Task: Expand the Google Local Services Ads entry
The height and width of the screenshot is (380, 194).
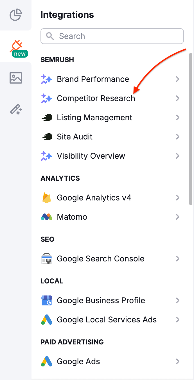Action: click(x=178, y=320)
